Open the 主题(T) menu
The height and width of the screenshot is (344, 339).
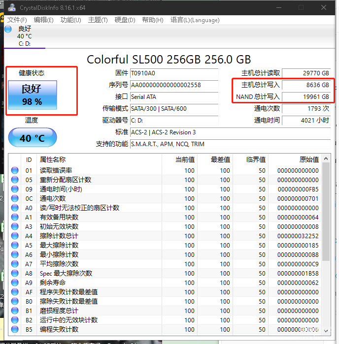click(98, 20)
